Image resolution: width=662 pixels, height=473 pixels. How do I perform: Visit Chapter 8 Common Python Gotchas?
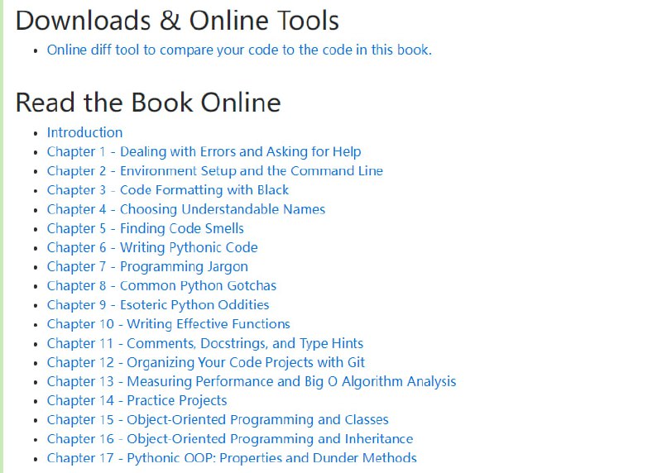(x=161, y=285)
